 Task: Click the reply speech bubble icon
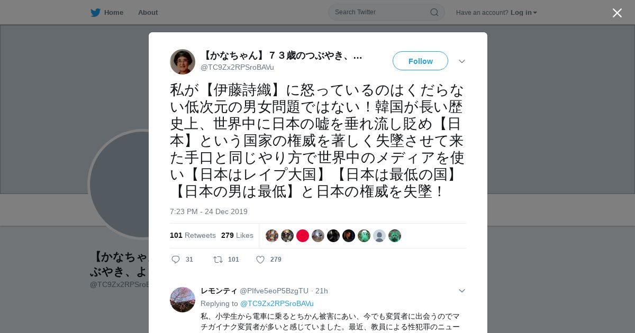(176, 260)
